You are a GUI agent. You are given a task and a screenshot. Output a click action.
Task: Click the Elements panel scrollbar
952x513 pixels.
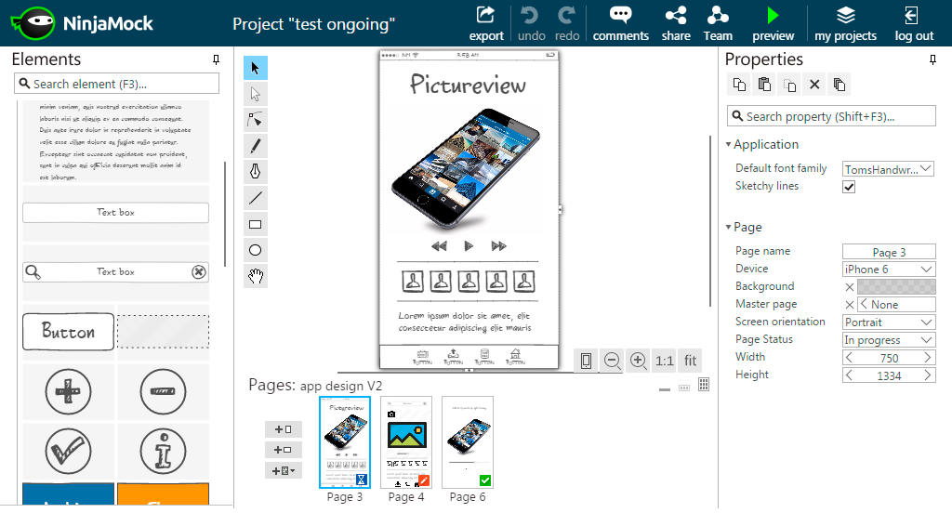225,214
